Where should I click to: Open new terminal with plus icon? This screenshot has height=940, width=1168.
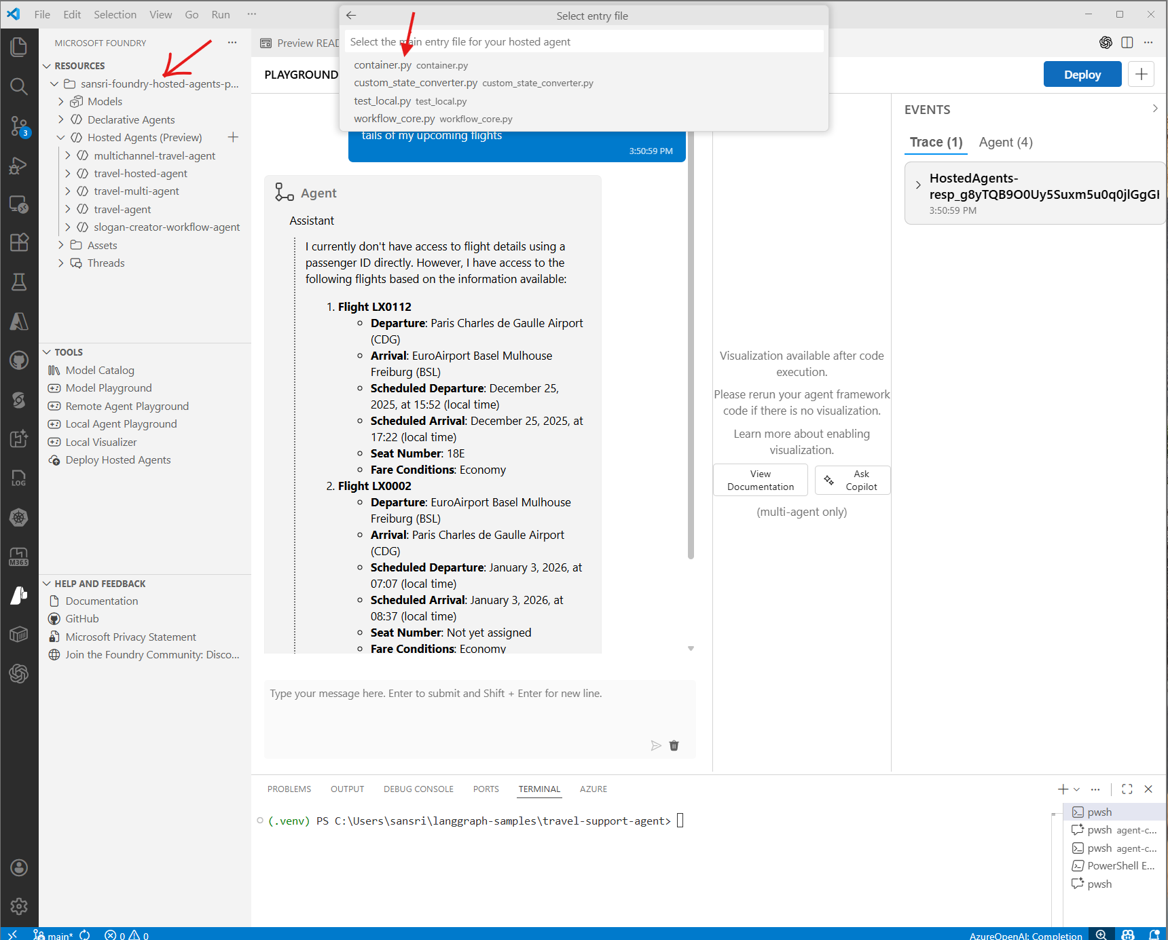[x=1063, y=789]
